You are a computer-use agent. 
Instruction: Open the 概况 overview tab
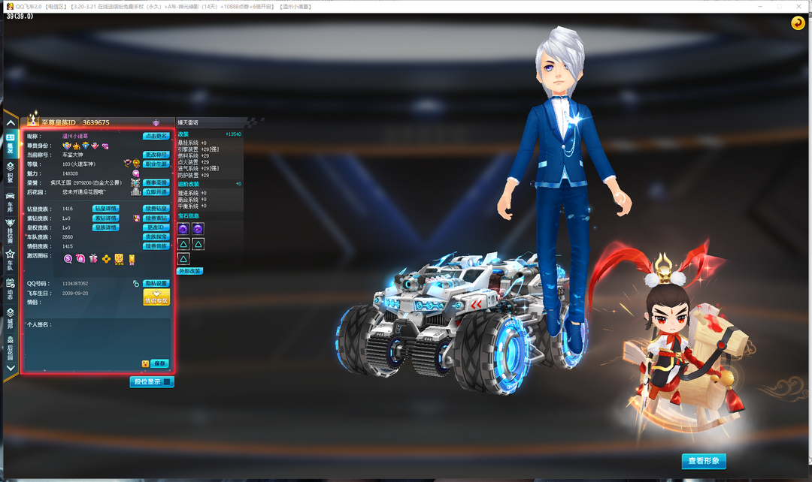(11, 143)
